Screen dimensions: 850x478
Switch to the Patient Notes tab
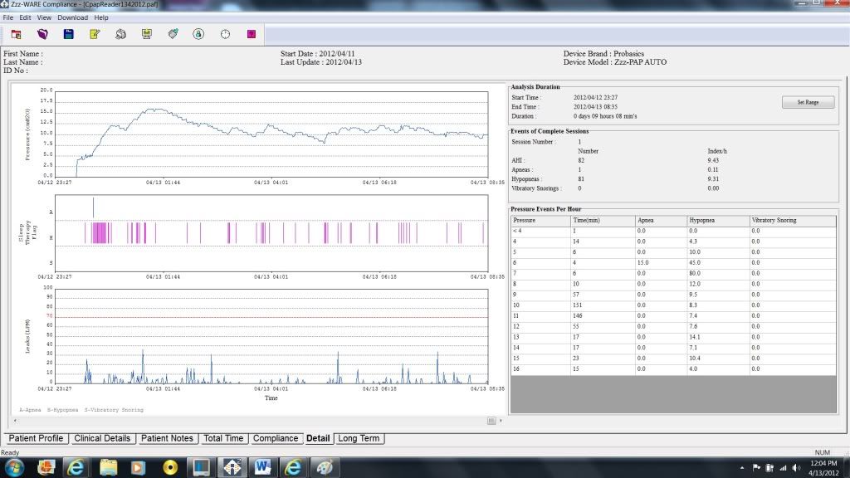(167, 438)
